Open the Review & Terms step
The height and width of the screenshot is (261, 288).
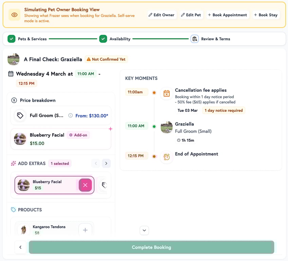(216, 39)
